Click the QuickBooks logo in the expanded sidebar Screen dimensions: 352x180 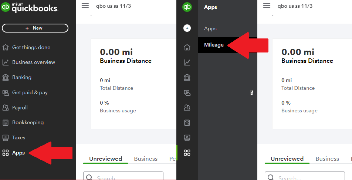point(30,7)
